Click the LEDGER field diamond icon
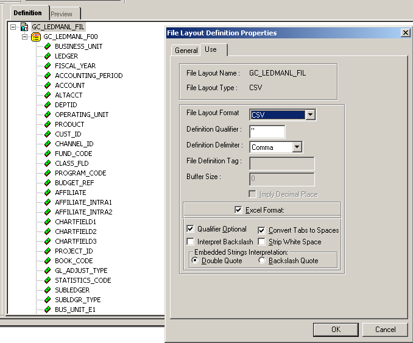This screenshot has width=413, height=343. pyautogui.click(x=48, y=56)
